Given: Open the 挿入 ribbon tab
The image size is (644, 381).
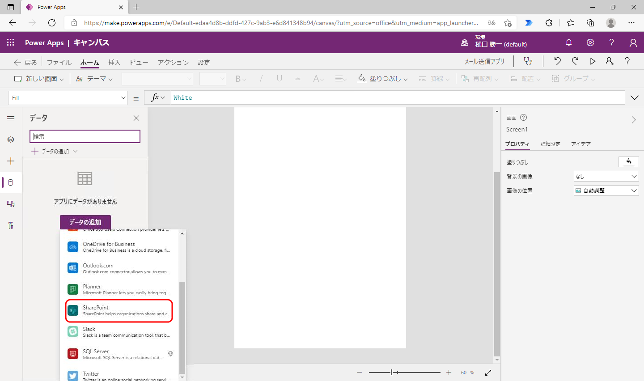Looking at the screenshot, I should pyautogui.click(x=114, y=63).
